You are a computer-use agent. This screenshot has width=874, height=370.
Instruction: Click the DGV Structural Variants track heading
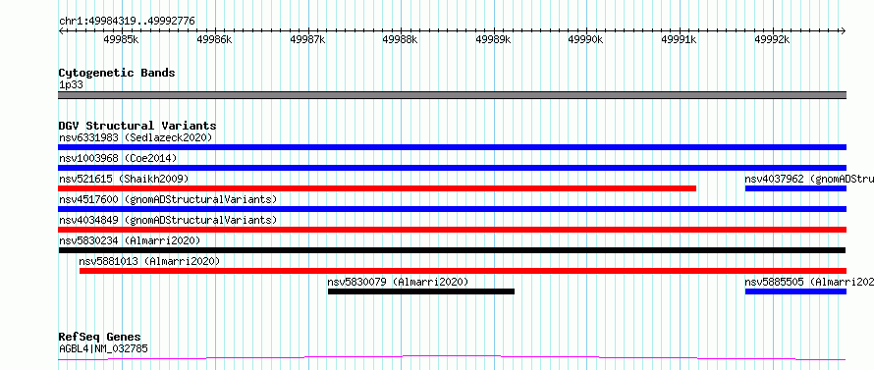click(137, 126)
